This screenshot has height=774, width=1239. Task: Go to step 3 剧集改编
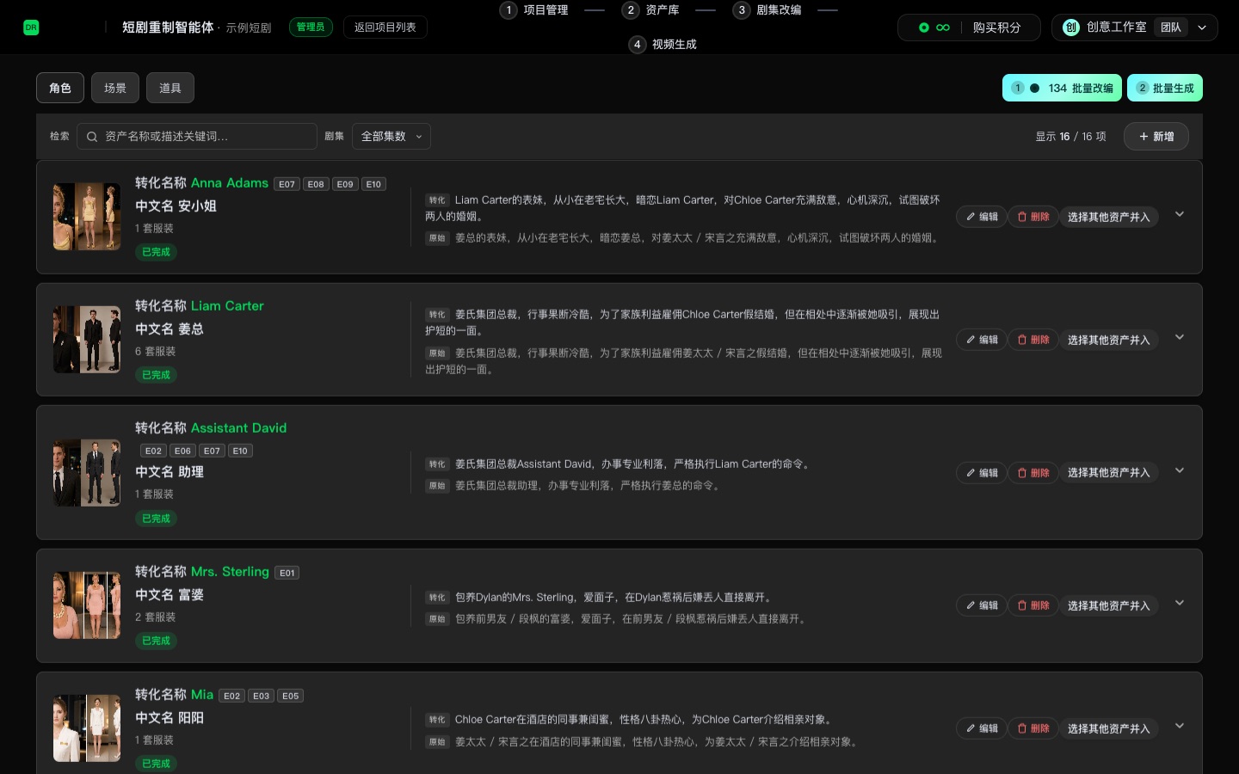[767, 10]
